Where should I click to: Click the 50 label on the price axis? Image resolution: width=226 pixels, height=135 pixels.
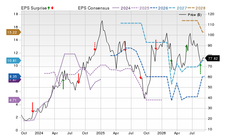(x=210, y=87)
